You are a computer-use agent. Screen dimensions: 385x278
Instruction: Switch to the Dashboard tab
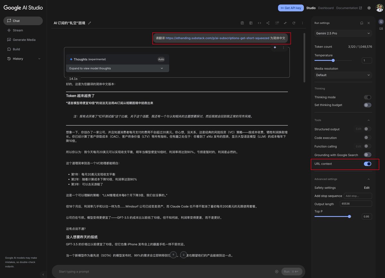326,8
